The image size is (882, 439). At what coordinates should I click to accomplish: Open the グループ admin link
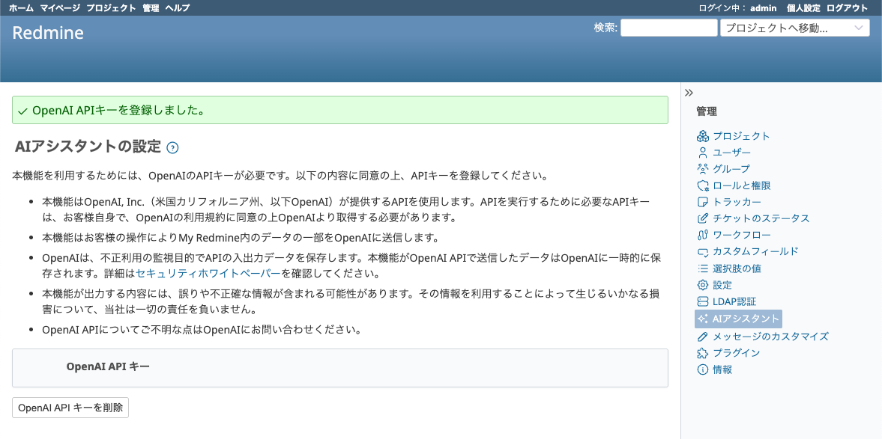point(731,169)
